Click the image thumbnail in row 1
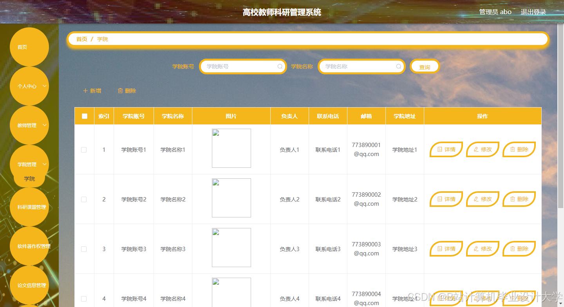The height and width of the screenshot is (307, 564). click(x=231, y=148)
